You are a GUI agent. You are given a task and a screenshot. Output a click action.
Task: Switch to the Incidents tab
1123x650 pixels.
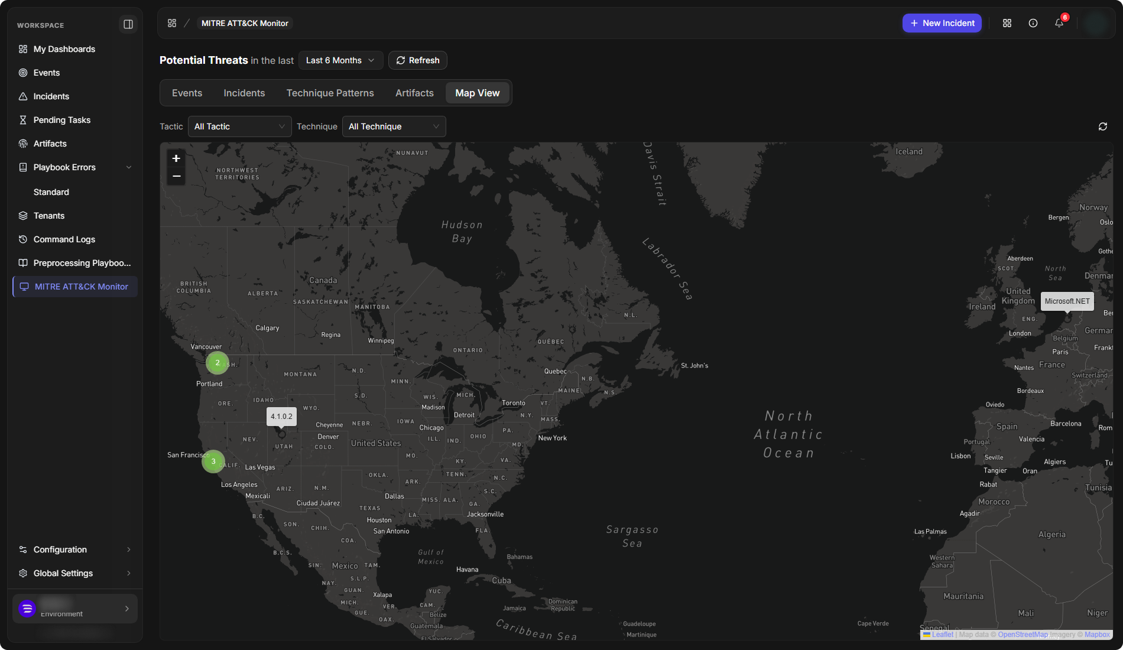click(244, 93)
